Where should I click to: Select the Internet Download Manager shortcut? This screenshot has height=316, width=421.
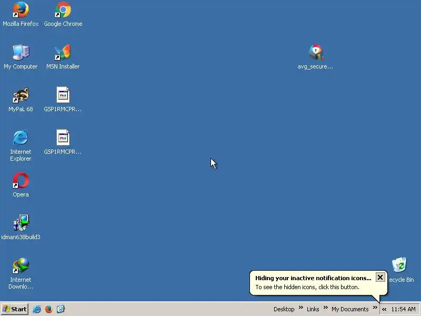pyautogui.click(x=21, y=265)
